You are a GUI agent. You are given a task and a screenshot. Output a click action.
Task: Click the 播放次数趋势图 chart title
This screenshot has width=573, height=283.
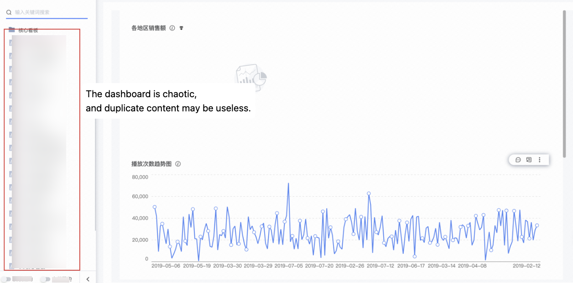[x=151, y=164]
